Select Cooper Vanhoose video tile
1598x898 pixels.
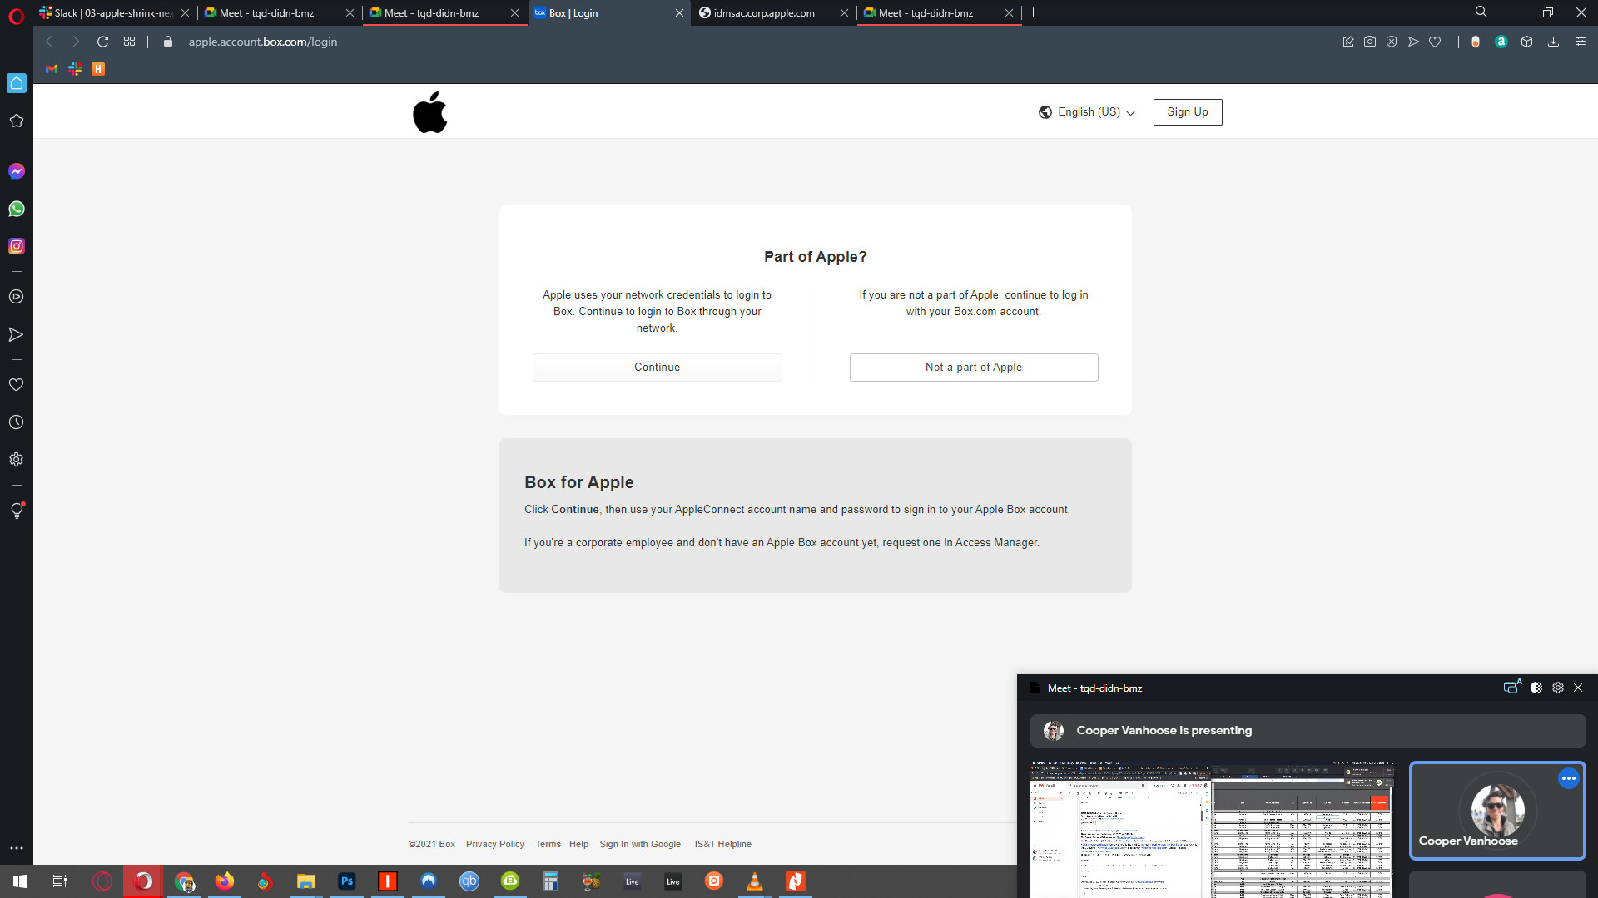(1497, 811)
